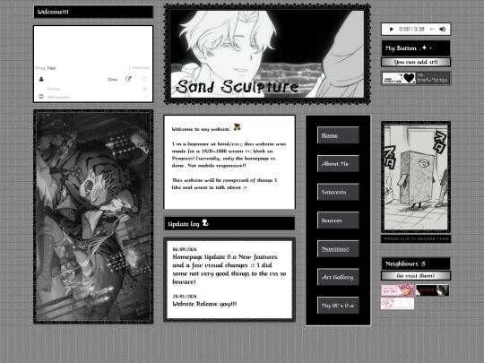Open the Sources page

click(338, 220)
